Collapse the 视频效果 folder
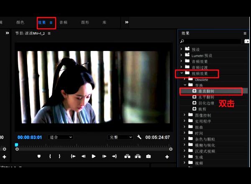The image size is (251, 184). pos(182,74)
